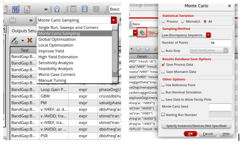Select the Process radio button
The image size is (244, 146).
tap(163, 21)
